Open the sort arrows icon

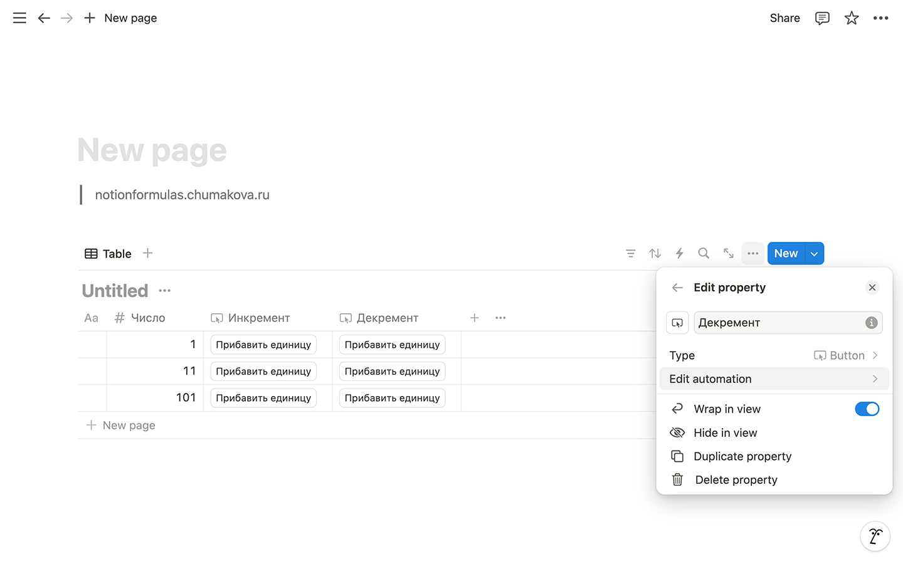pos(655,254)
